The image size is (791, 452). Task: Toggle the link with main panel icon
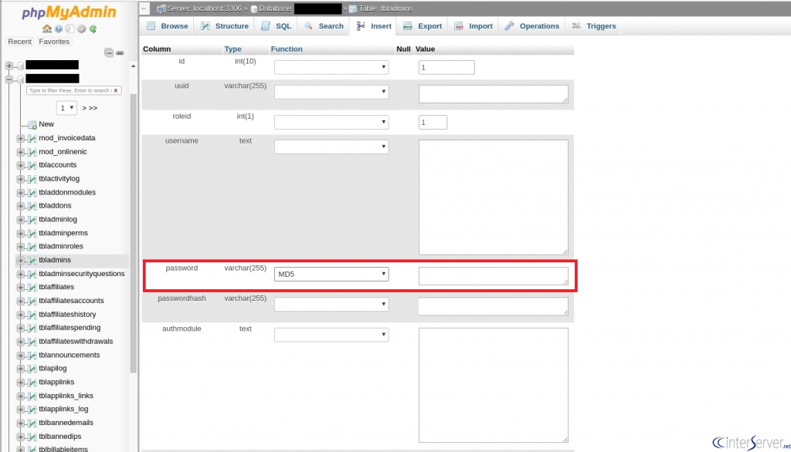pyautogui.click(x=120, y=52)
